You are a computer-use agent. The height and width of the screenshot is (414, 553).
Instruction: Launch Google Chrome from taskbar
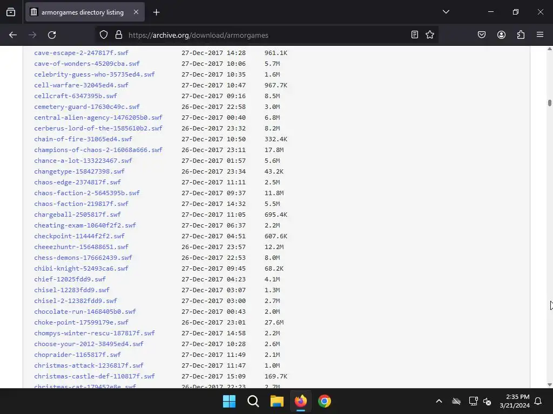[x=325, y=401]
